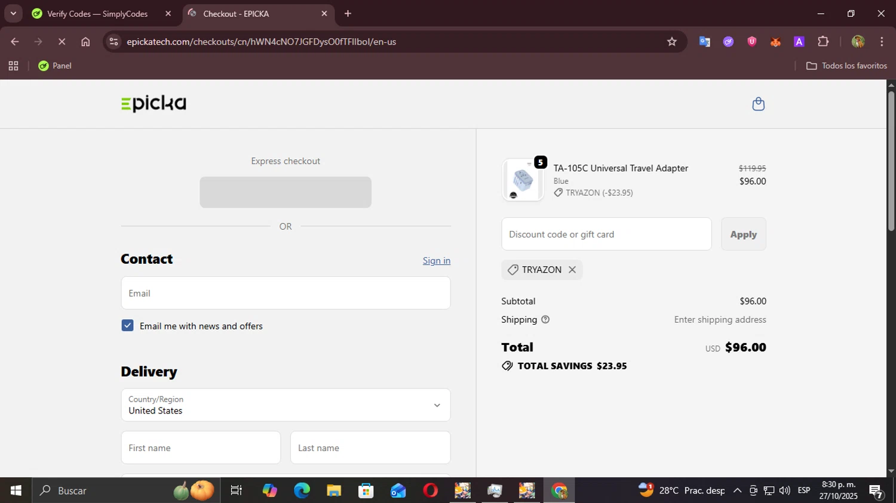Switch to Verify Codes — SimplyCodes tab
This screenshot has height=503, width=896.
pyautogui.click(x=97, y=14)
